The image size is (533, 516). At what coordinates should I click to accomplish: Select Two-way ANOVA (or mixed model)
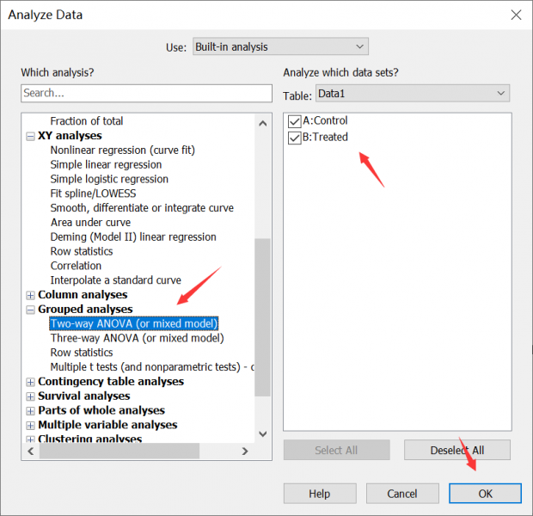click(x=134, y=323)
